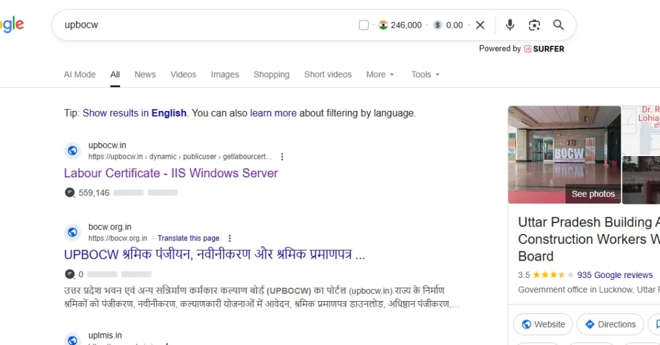660x345 pixels.
Task: Click the uplmis.in site name
Action: (105, 335)
